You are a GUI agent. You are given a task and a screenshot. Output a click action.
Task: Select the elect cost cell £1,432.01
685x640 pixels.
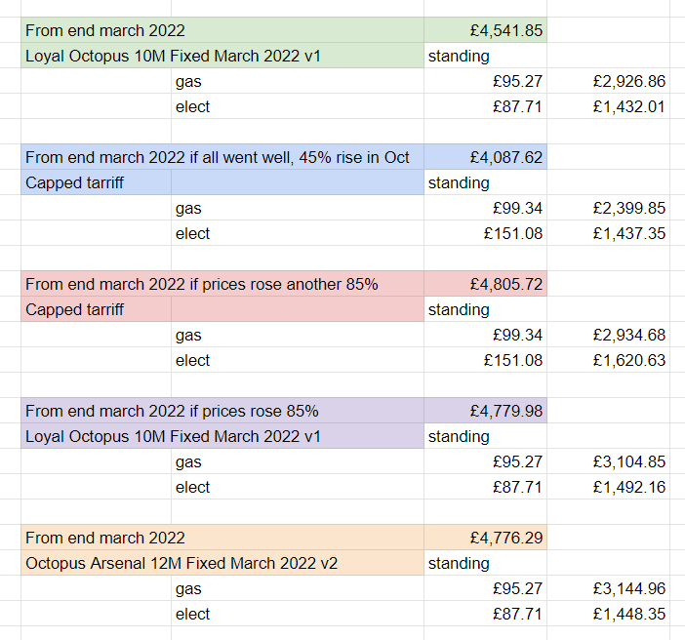pyautogui.click(x=608, y=106)
